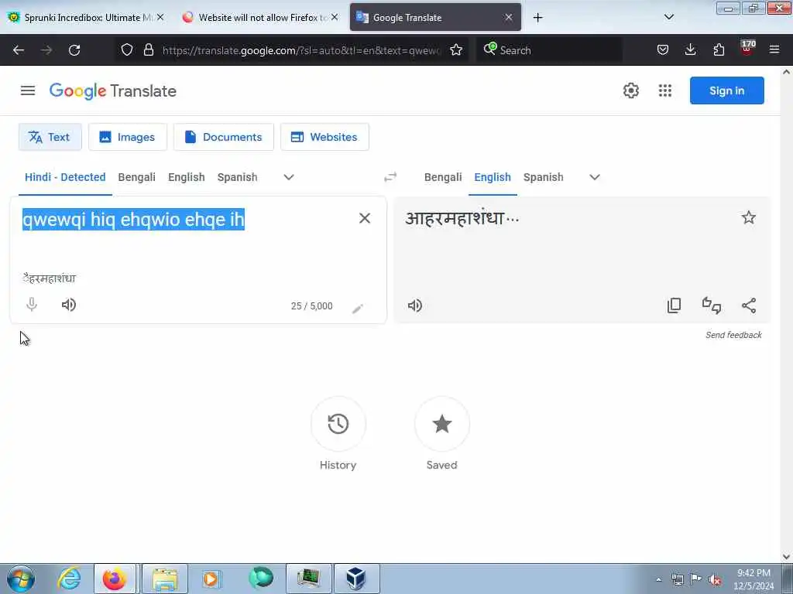Choose Bengali as target language
The width and height of the screenshot is (793, 594).
(443, 177)
